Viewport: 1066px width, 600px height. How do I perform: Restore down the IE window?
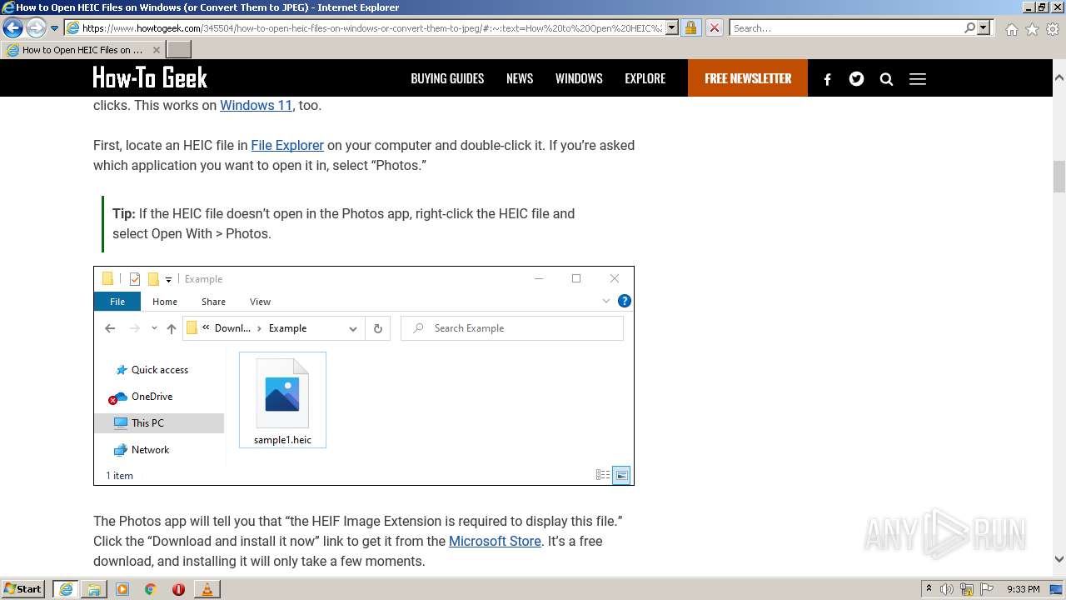click(1041, 7)
